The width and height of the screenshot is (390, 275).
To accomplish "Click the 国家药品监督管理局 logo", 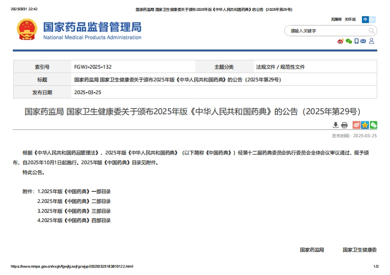I will [x=80, y=30].
